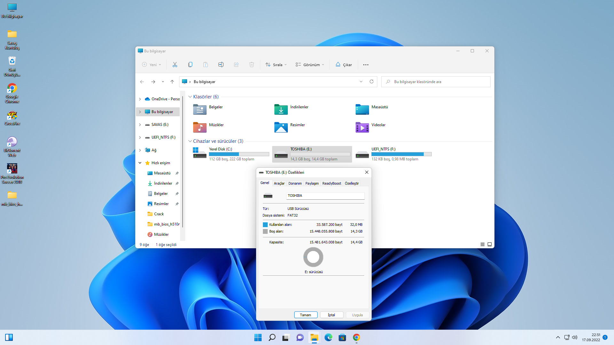Open the Windows Start button
This screenshot has height=345, width=614.
coord(258,338)
